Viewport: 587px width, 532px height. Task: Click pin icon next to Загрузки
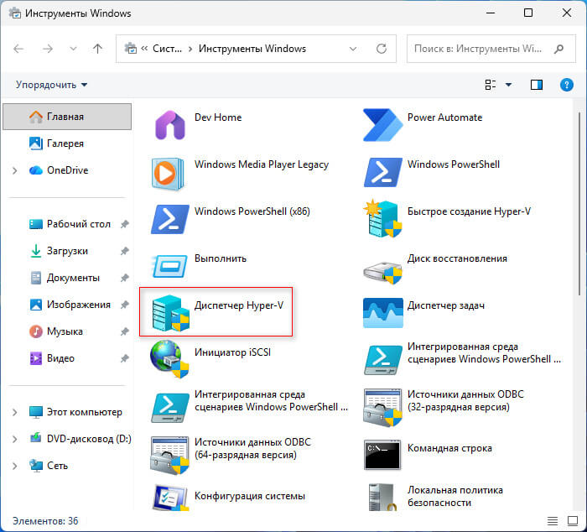pos(125,251)
